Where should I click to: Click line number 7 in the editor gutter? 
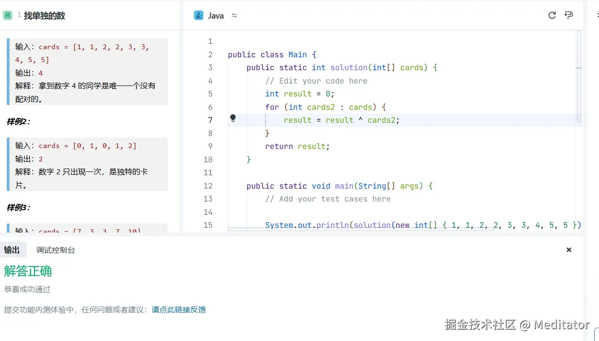point(210,120)
